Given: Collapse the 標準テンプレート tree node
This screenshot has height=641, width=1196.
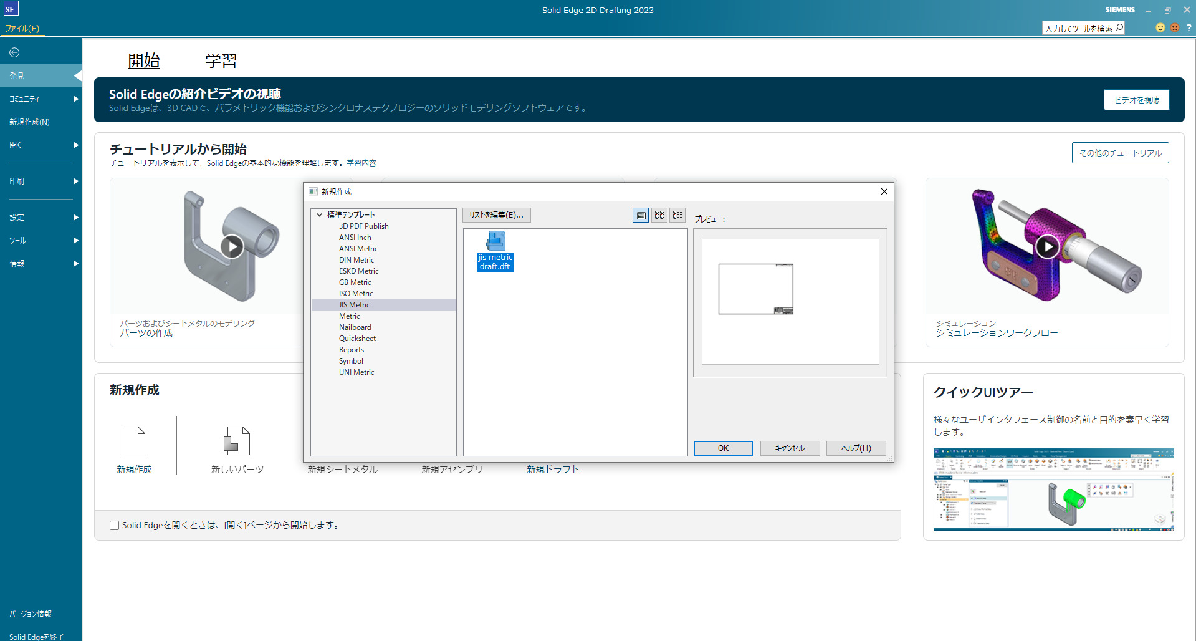Looking at the screenshot, I should tap(320, 214).
